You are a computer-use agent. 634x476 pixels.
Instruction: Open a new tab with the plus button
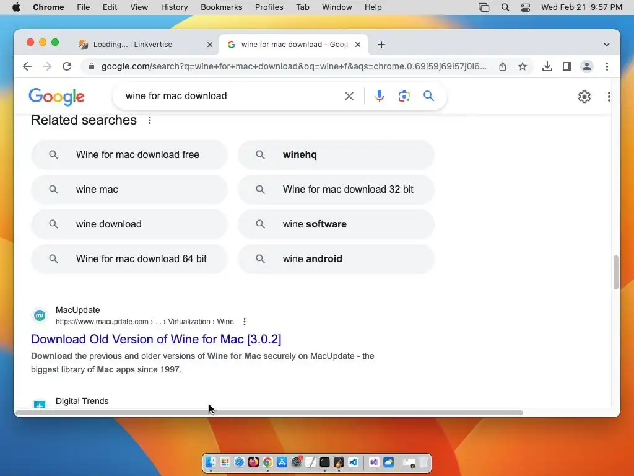coord(381,45)
